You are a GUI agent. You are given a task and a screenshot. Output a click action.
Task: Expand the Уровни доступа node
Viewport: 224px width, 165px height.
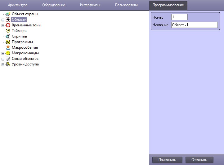click(3, 64)
